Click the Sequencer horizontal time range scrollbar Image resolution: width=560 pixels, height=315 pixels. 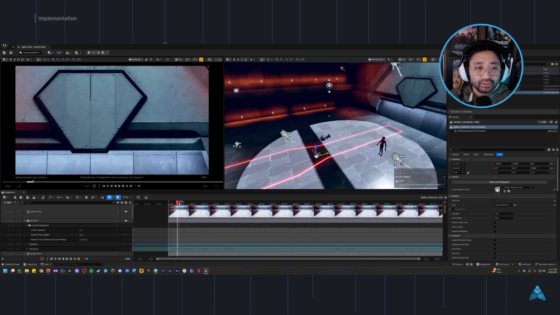pyautogui.click(x=287, y=259)
